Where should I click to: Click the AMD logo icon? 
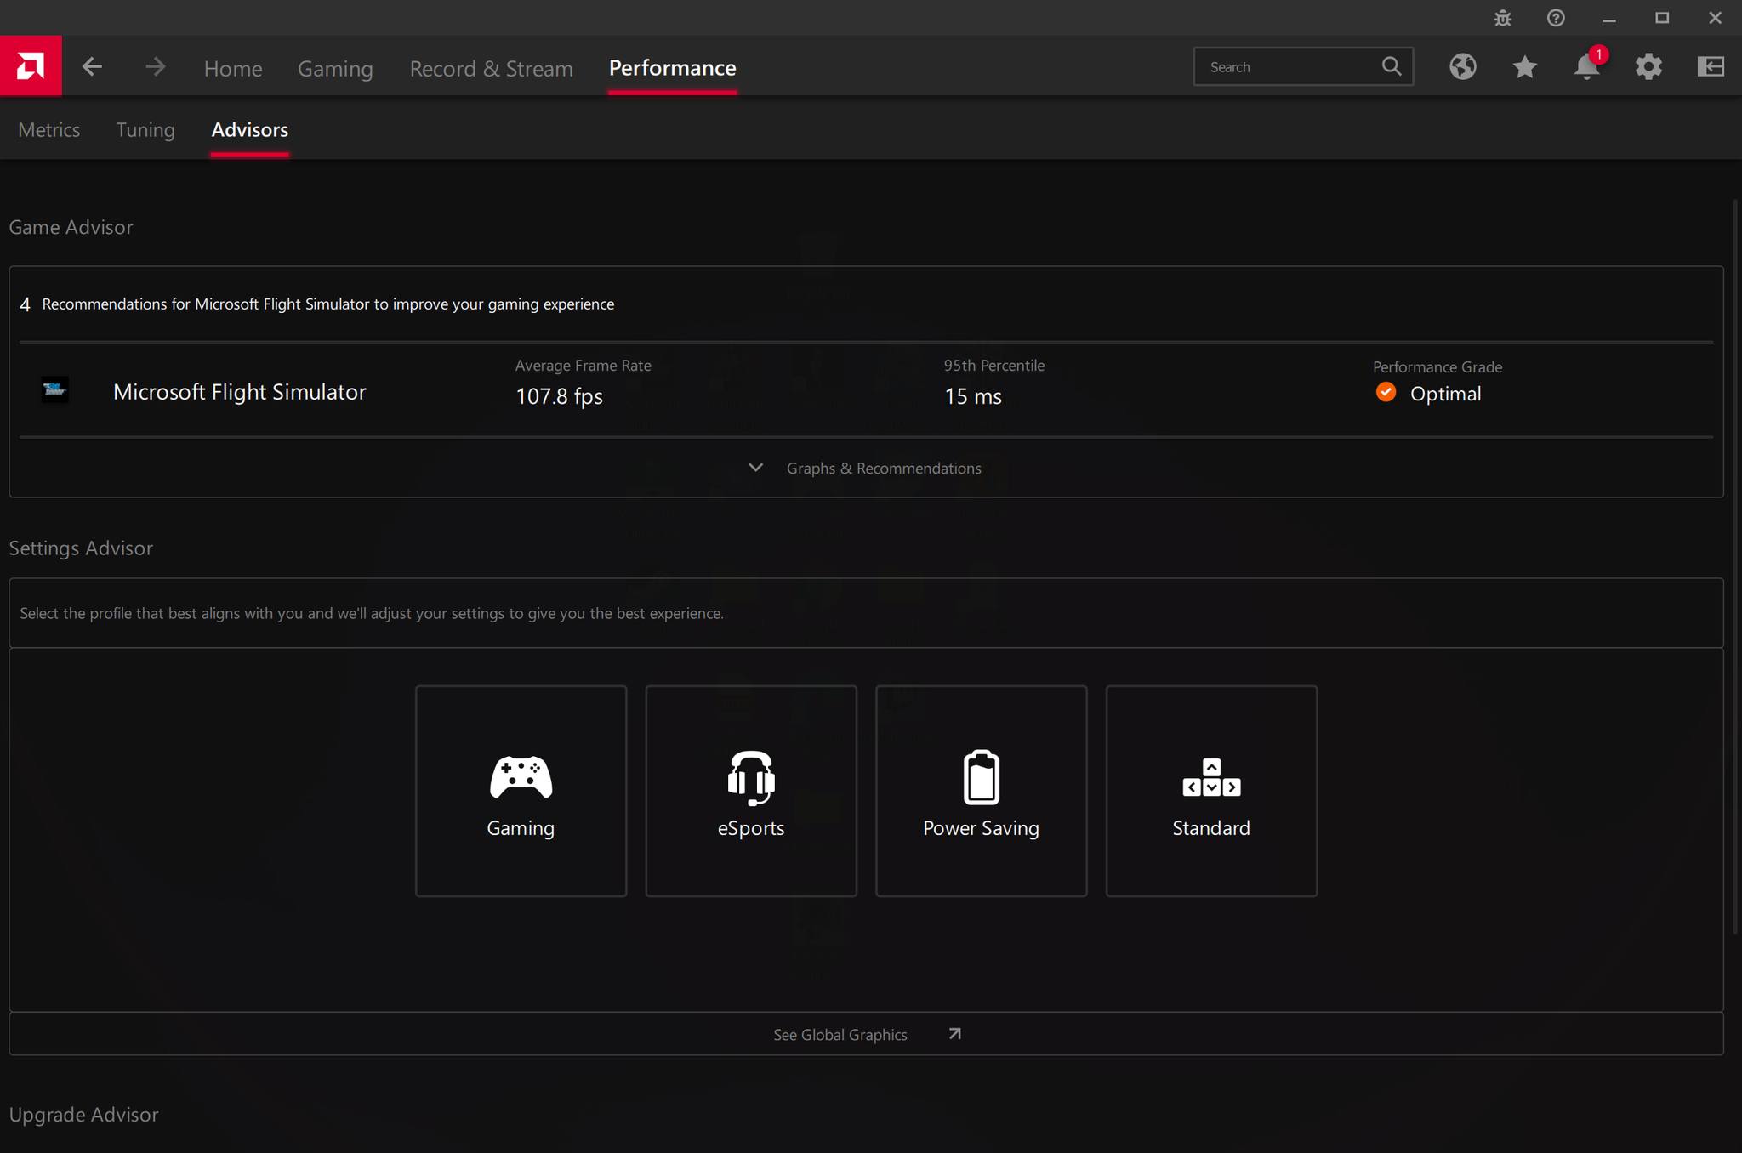[31, 65]
